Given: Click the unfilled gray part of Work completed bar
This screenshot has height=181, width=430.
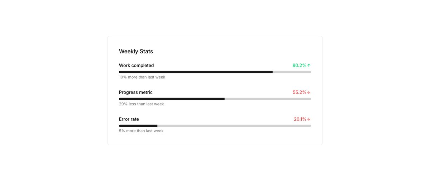Looking at the screenshot, I should pos(292,72).
